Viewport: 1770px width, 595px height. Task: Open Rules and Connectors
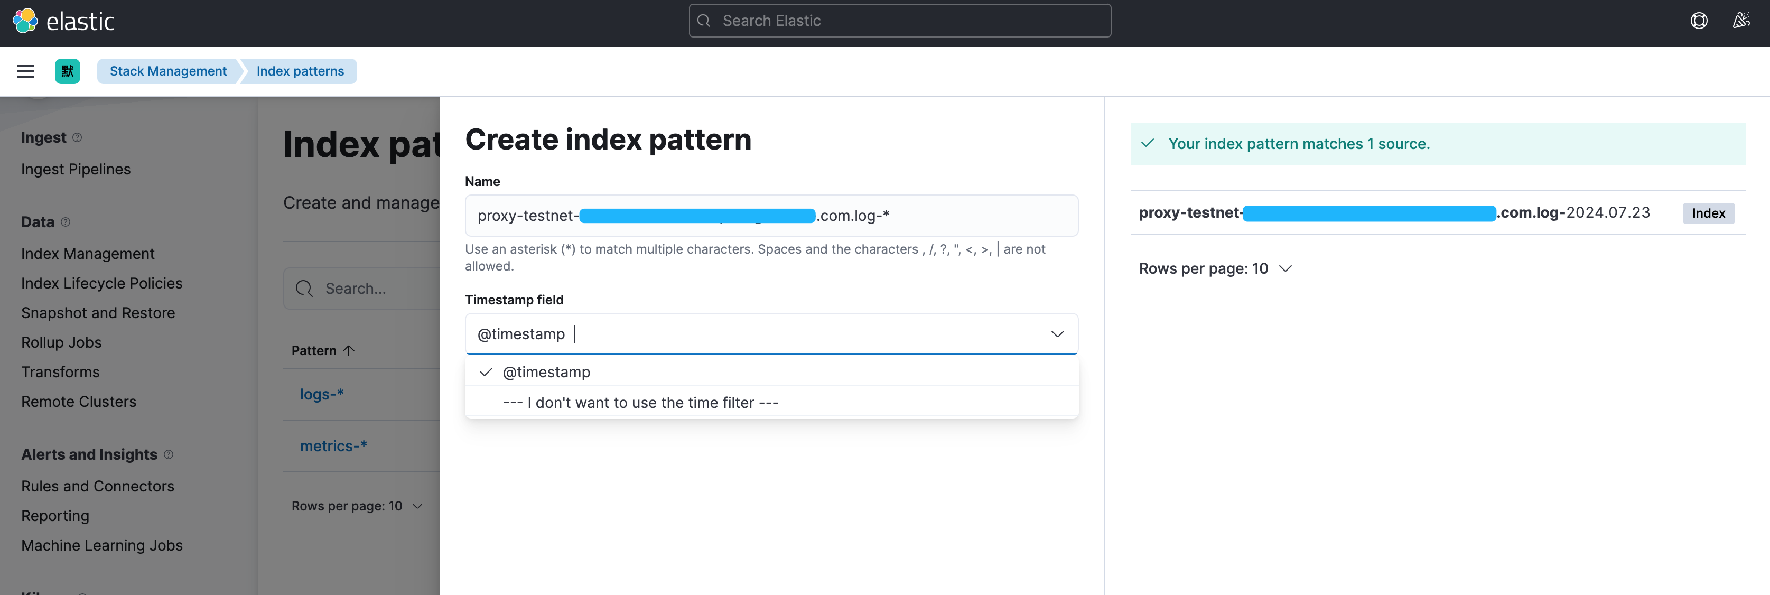[98, 486]
